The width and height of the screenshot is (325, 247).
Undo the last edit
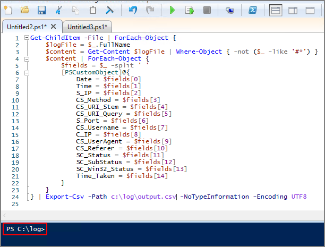coord(133,10)
